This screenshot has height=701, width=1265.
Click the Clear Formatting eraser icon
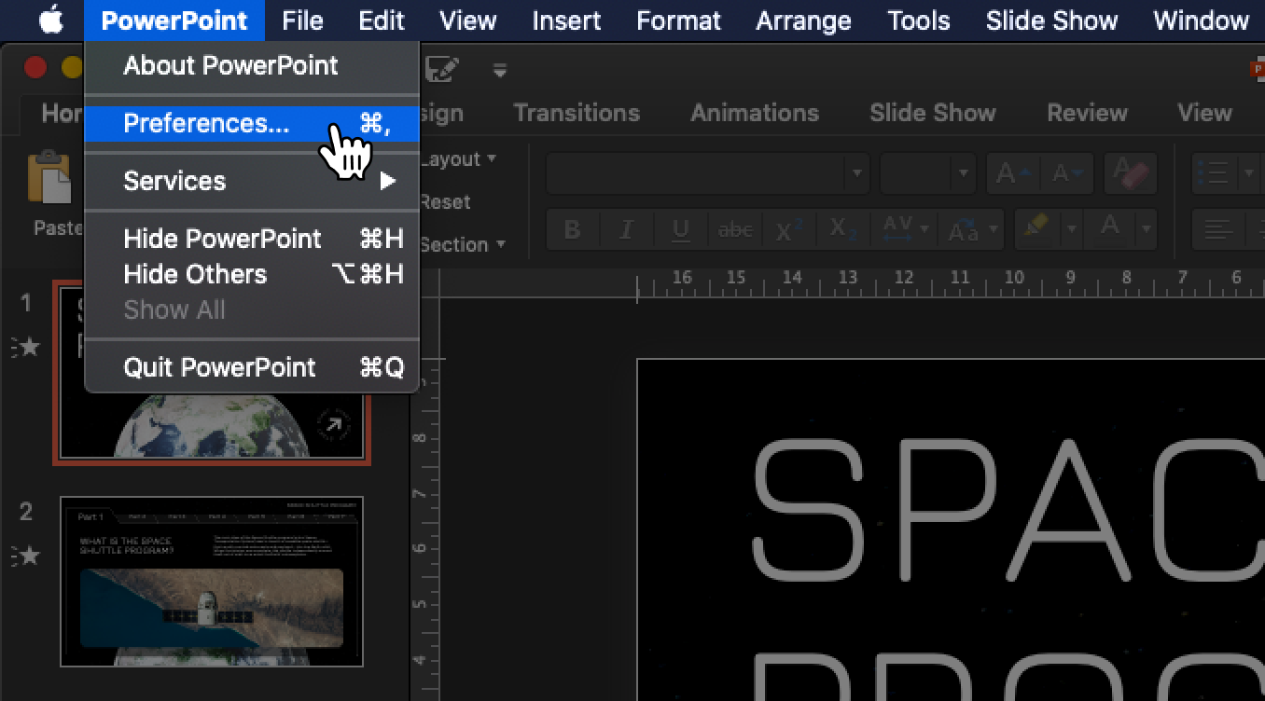(x=1131, y=174)
